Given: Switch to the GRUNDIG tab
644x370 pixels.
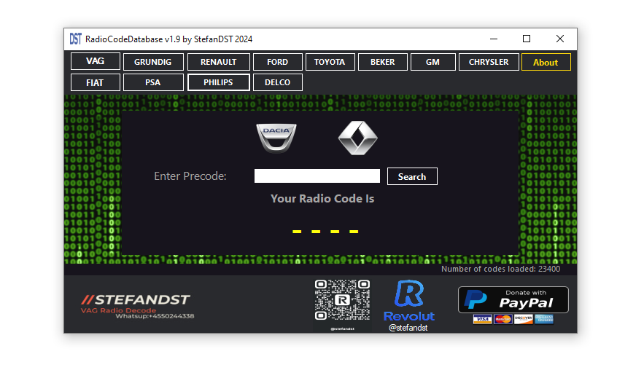Looking at the screenshot, I should [x=152, y=62].
